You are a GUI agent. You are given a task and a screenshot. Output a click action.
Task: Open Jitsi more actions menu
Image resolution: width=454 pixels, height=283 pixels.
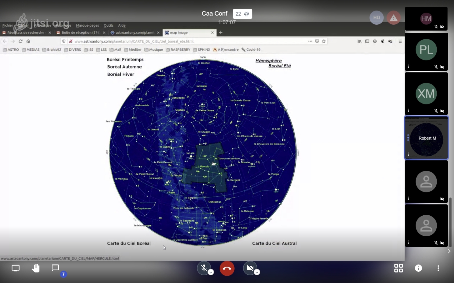point(438,268)
